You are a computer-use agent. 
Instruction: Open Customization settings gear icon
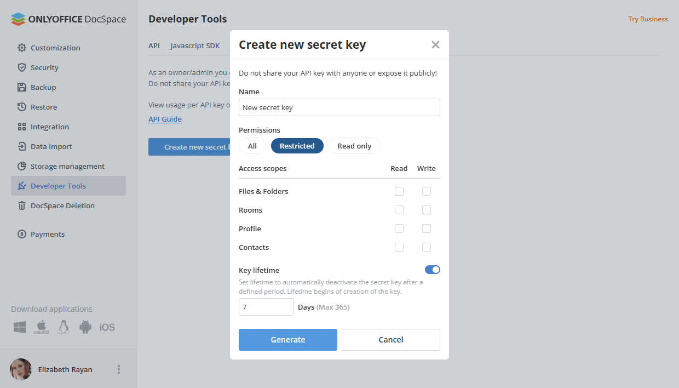[22, 48]
